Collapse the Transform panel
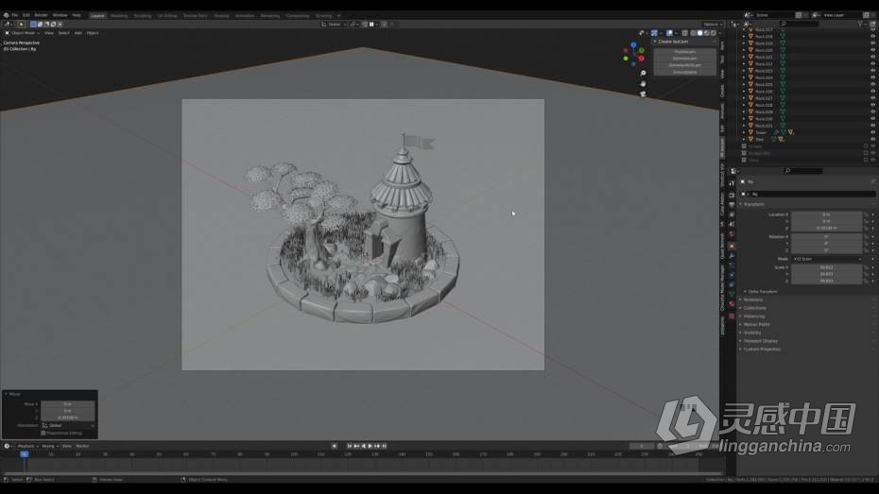 tap(751, 204)
